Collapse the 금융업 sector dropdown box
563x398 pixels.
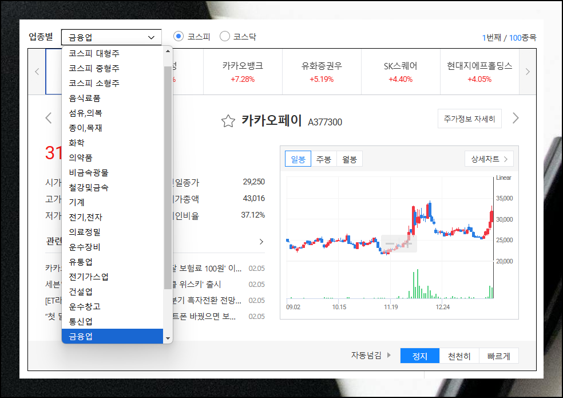coord(112,37)
